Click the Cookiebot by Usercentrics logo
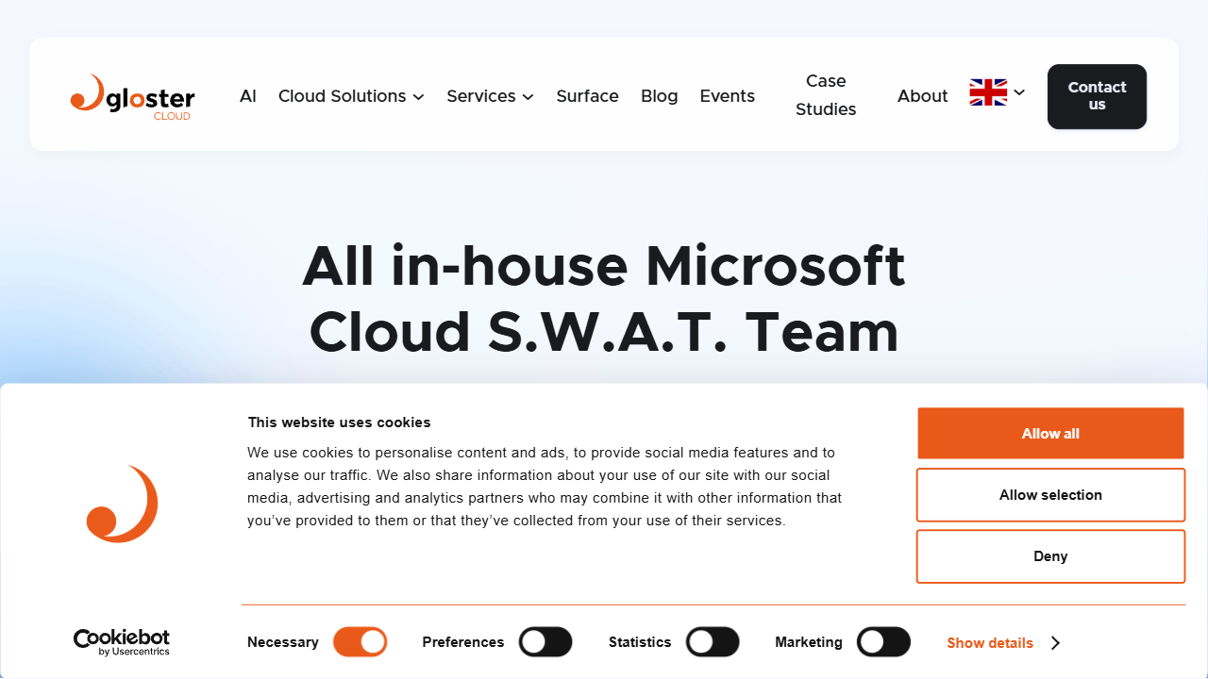This screenshot has width=1208, height=679. (x=122, y=642)
